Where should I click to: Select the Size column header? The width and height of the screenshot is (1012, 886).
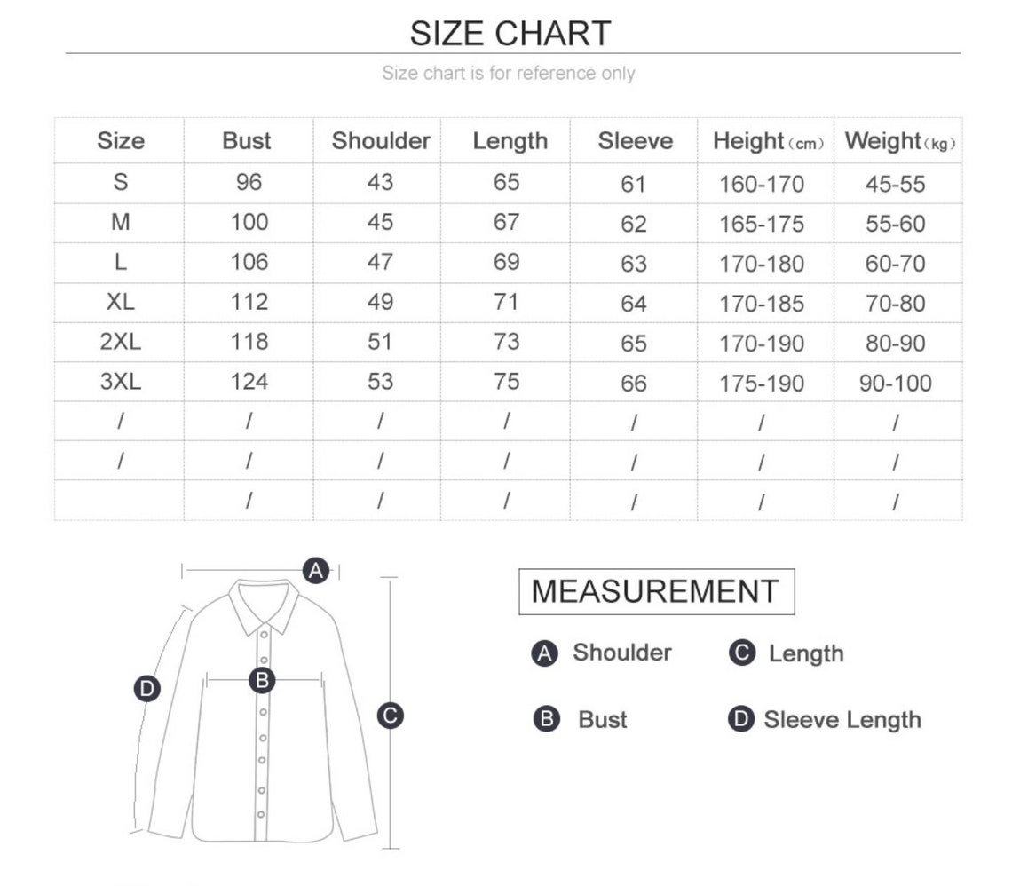pyautogui.click(x=121, y=140)
